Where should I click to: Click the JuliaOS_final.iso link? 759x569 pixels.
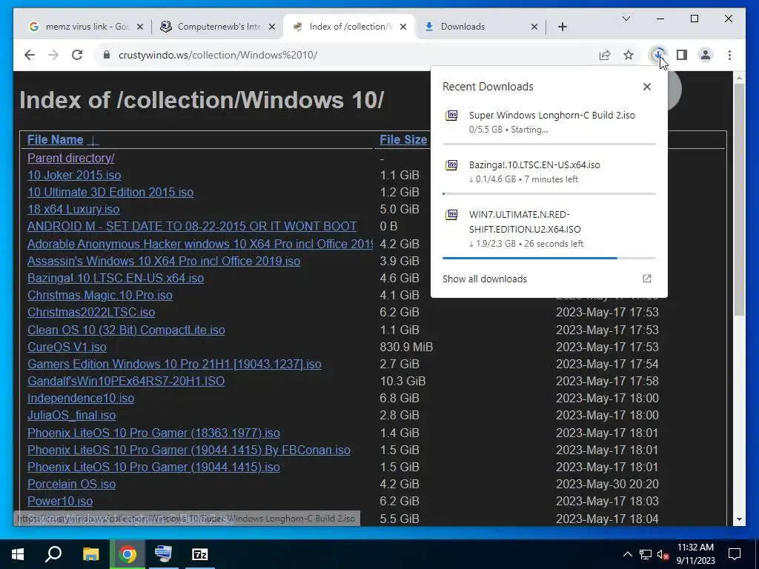(71, 415)
